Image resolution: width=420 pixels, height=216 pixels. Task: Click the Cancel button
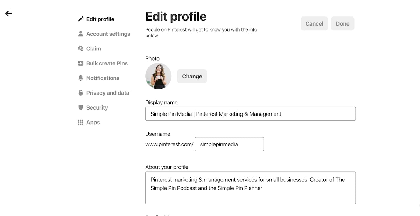[314, 23]
